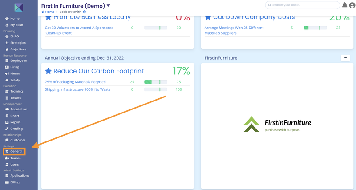Image resolution: width=356 pixels, height=190 pixels.
Task: Click the help icon beside Bobbert Smith
Action: [85, 12]
